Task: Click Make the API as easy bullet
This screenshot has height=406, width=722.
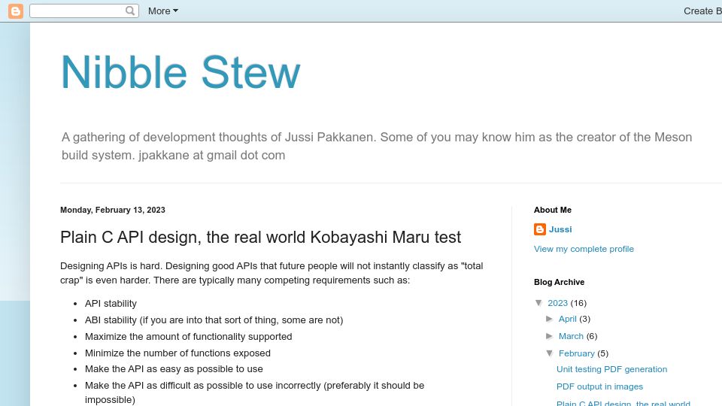Action: (174, 369)
